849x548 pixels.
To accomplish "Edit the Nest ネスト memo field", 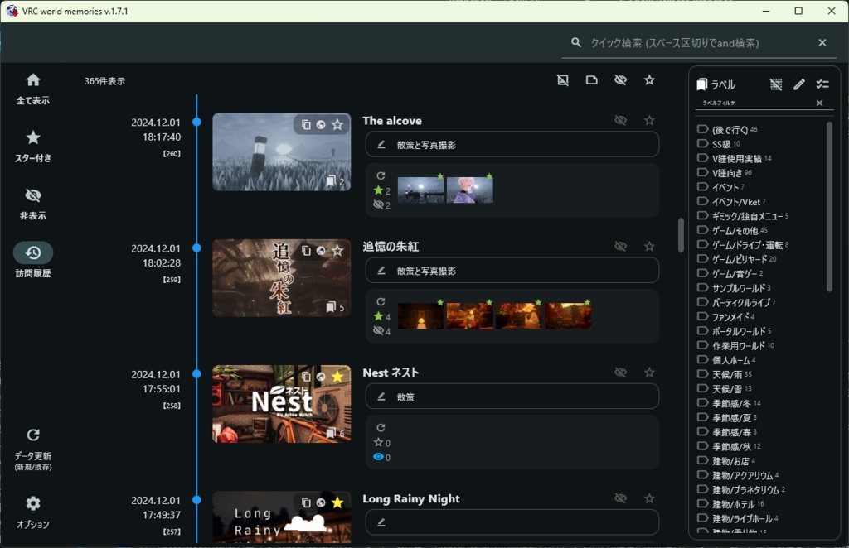I will [512, 397].
